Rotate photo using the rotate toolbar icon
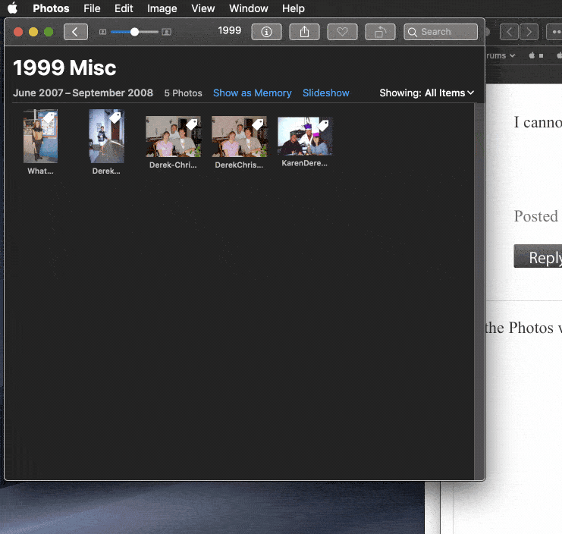Screen dimensions: 562x534 coord(380,32)
